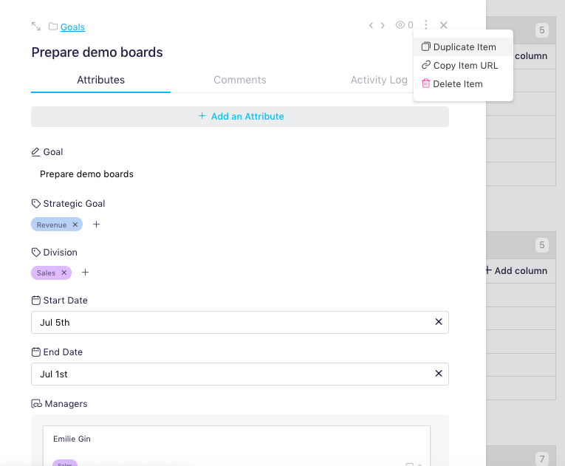
Task: Remove the Sales division tag
Action: tap(64, 273)
